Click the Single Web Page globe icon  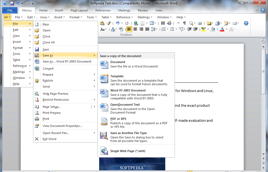[x=104, y=151]
